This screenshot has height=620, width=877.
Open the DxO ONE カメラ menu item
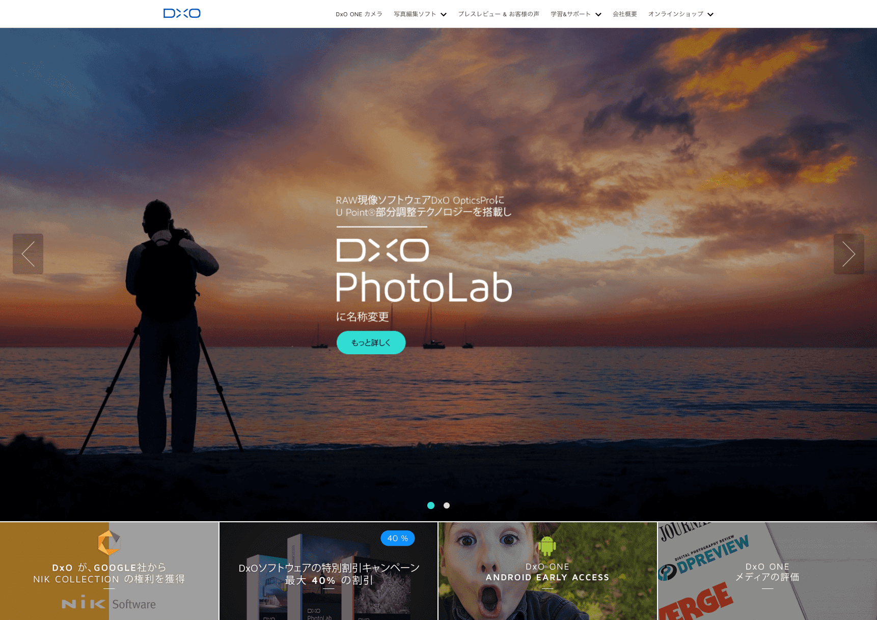tap(359, 14)
